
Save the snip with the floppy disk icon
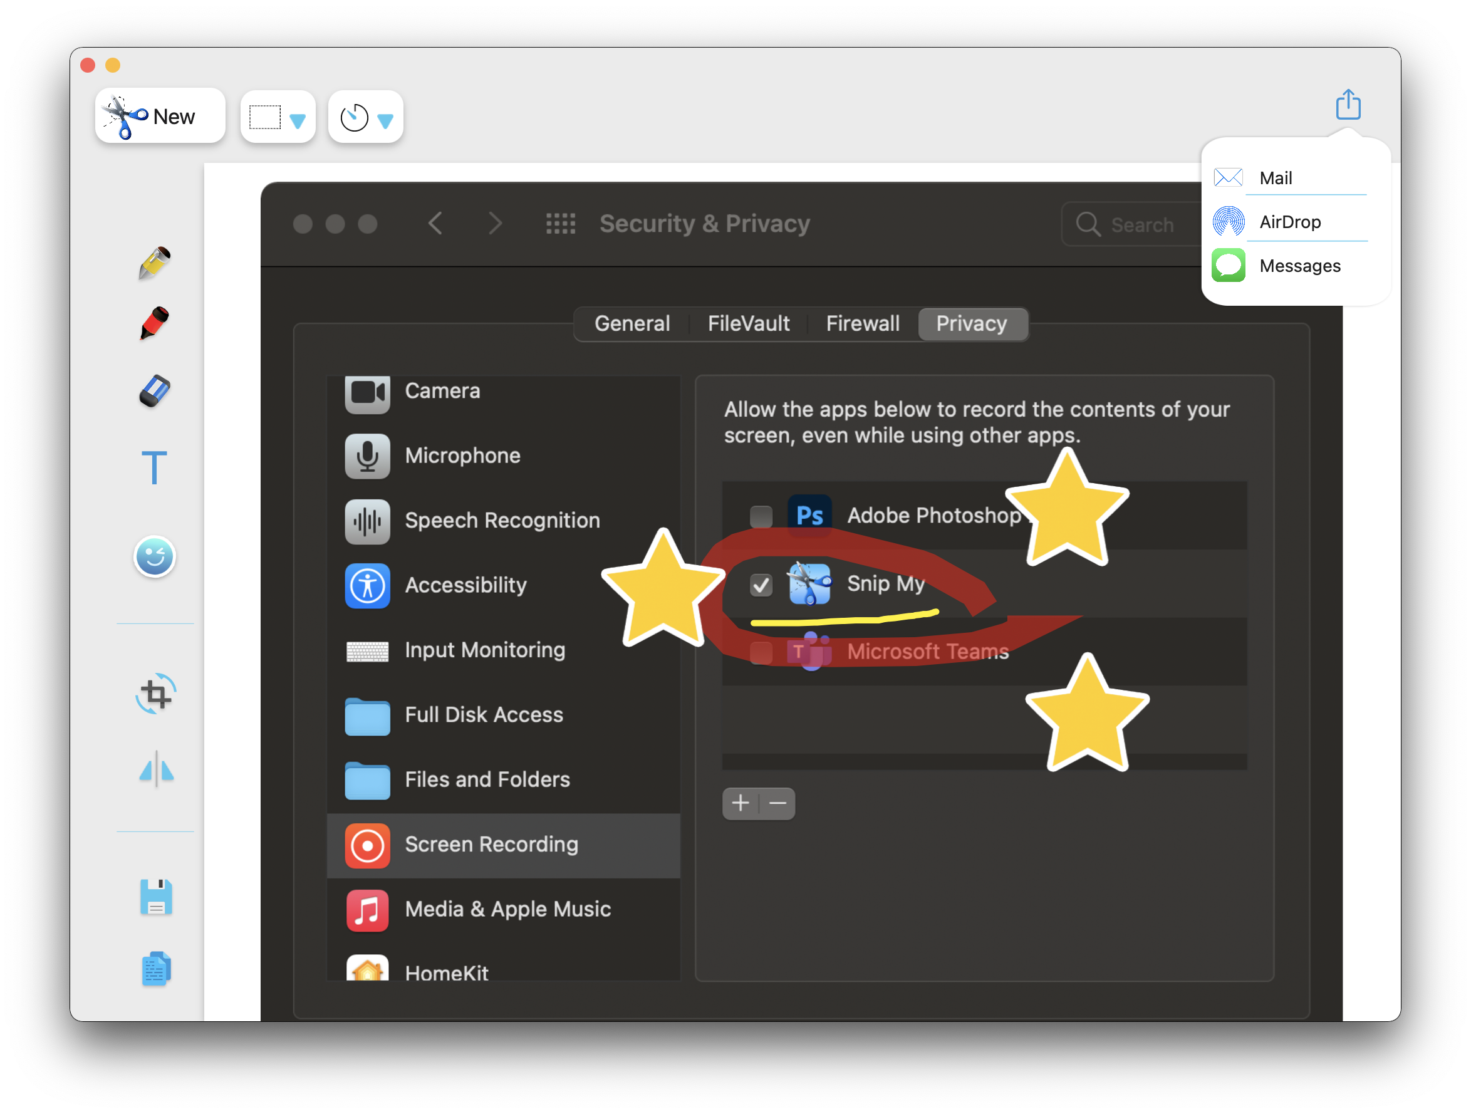click(156, 897)
